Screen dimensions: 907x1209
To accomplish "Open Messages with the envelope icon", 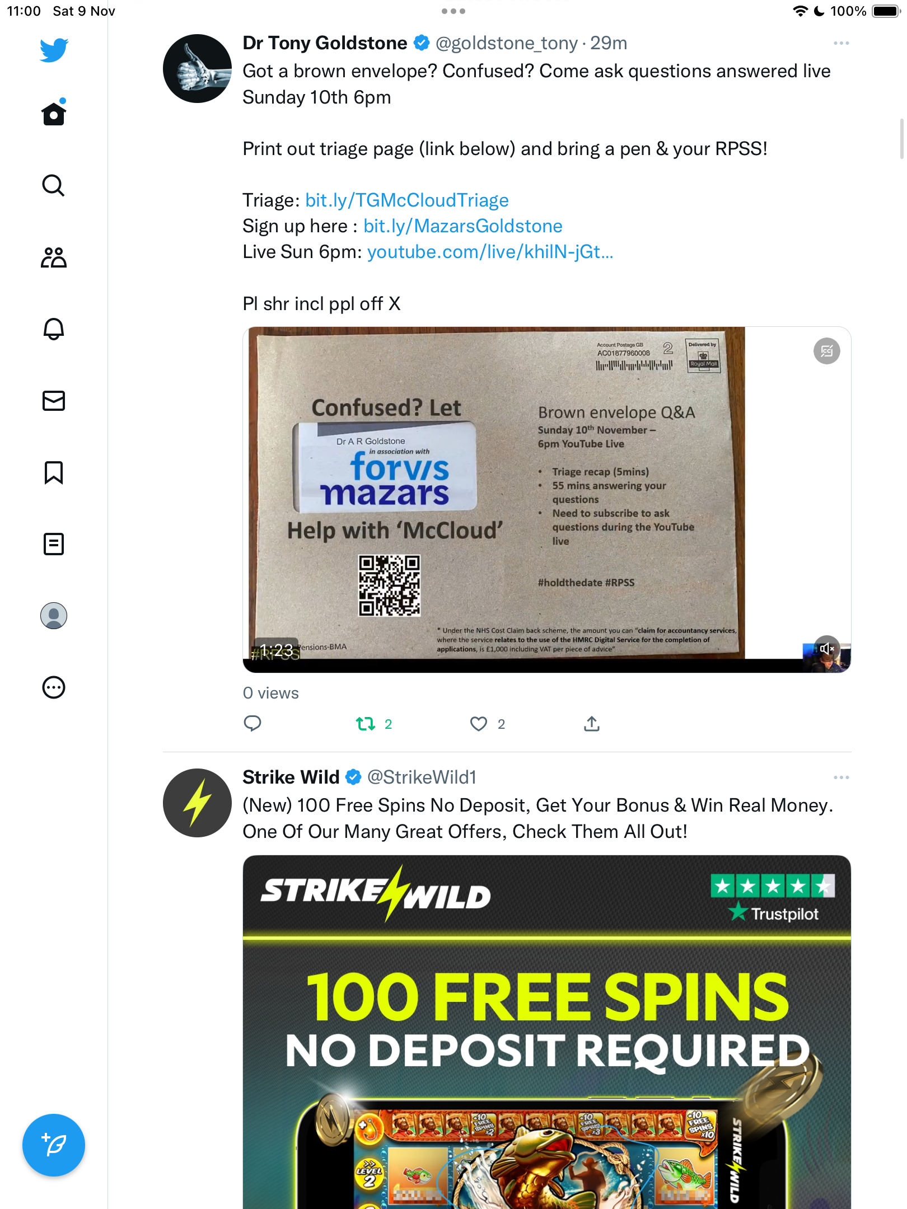I will [54, 401].
